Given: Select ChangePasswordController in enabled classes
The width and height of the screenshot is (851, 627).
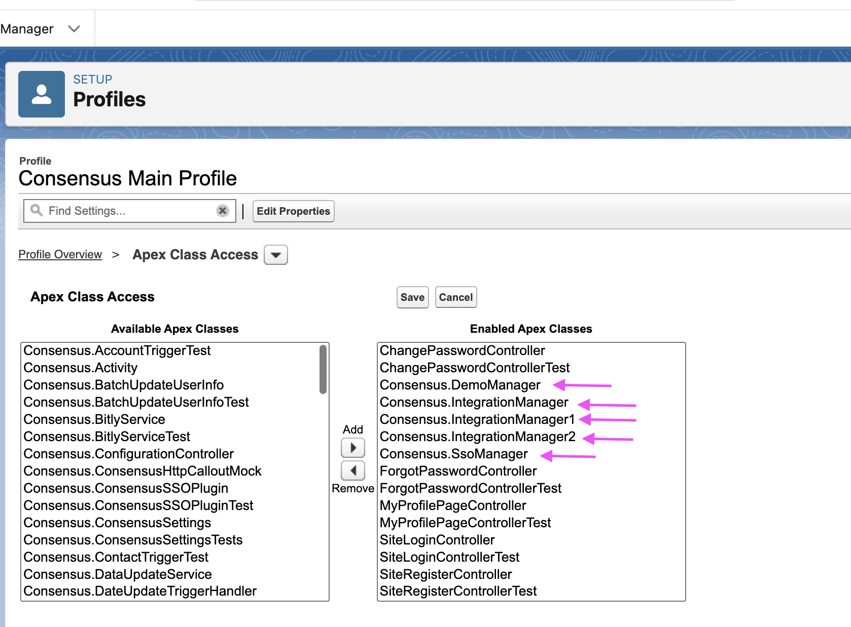Looking at the screenshot, I should point(462,350).
